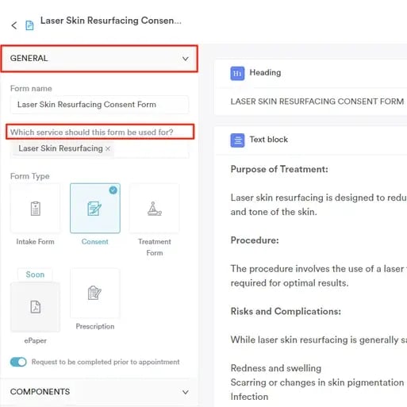
Task: Expand the COMPONENTS section chevron
Action: click(x=186, y=392)
